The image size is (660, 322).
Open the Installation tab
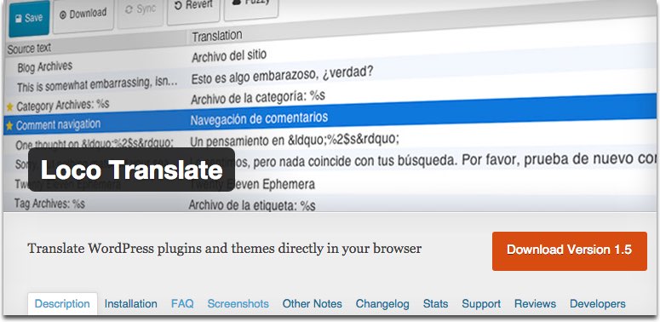click(x=131, y=304)
